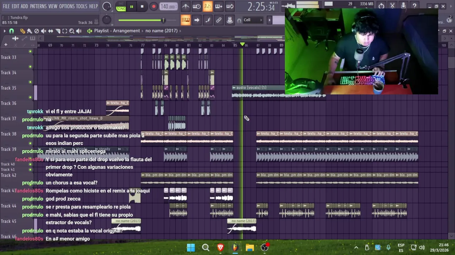
Task: Open the FILE menu
Action: [6, 6]
